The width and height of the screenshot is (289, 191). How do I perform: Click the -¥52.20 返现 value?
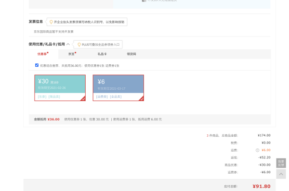(264, 157)
